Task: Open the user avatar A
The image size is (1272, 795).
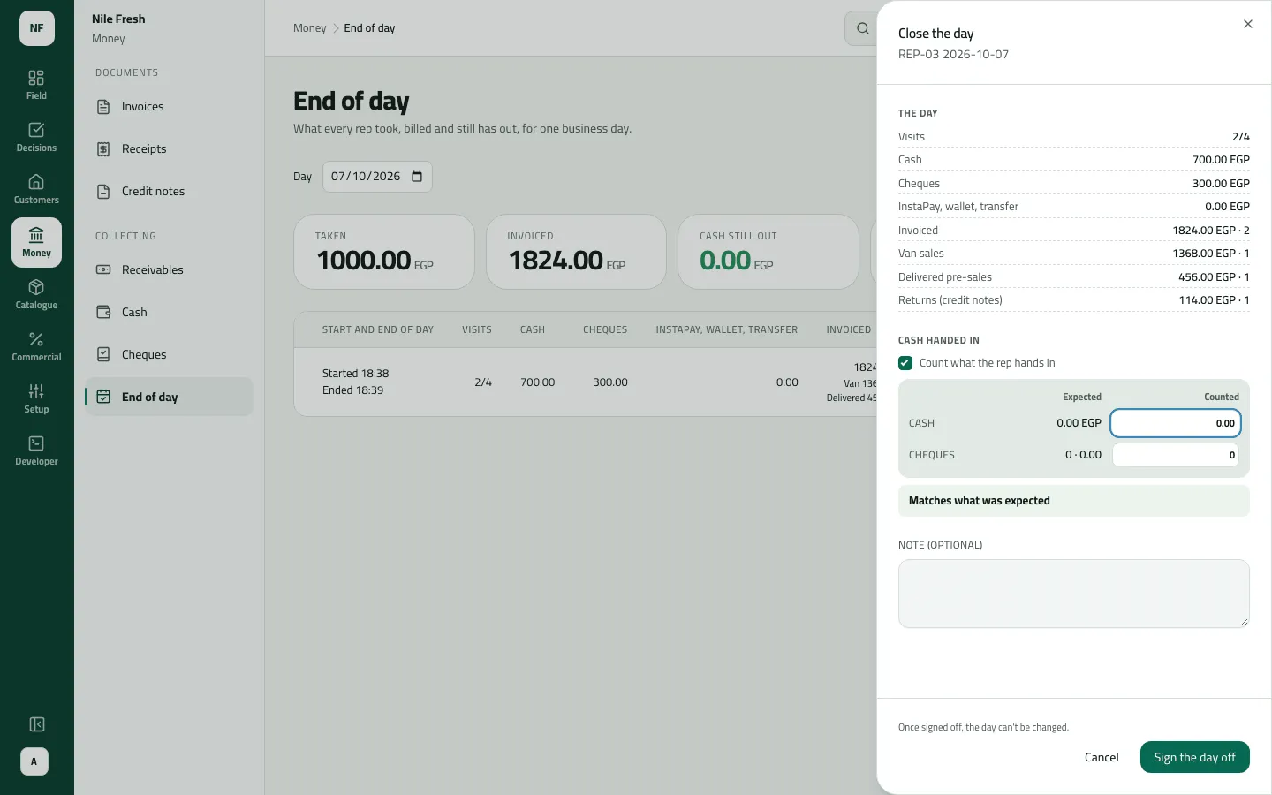Action: [x=34, y=761]
